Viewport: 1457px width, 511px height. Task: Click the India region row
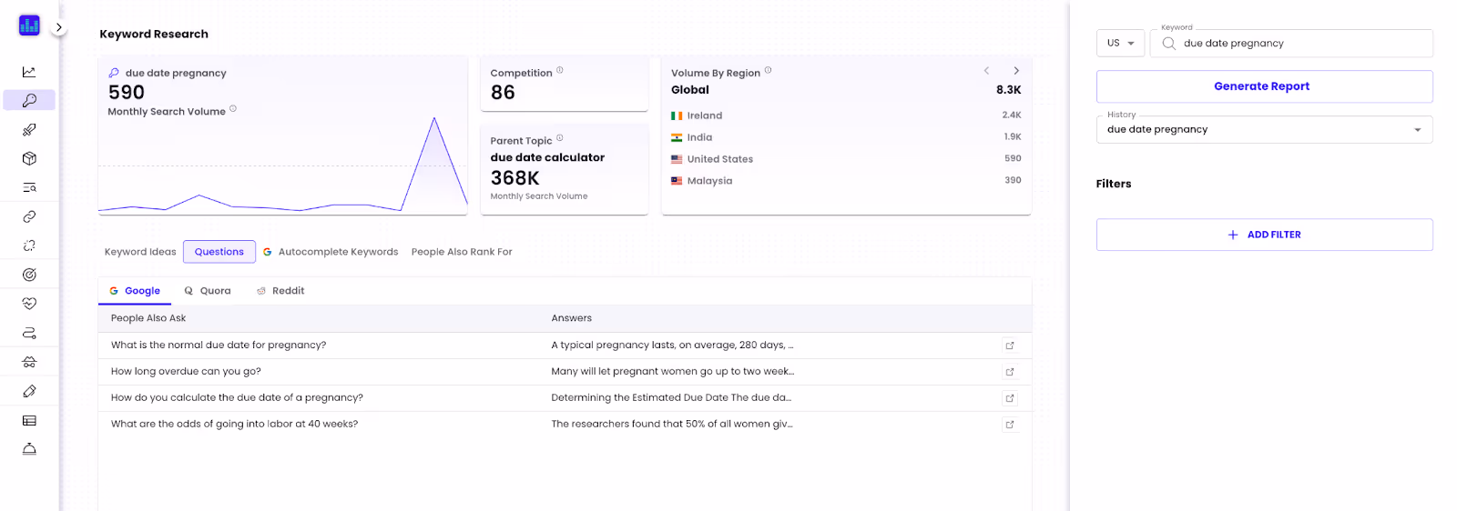coord(846,137)
